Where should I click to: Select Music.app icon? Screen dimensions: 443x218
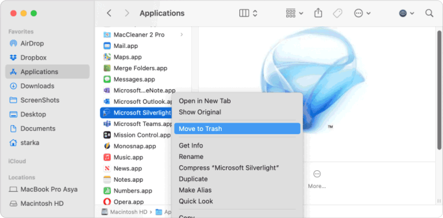[x=107, y=157]
